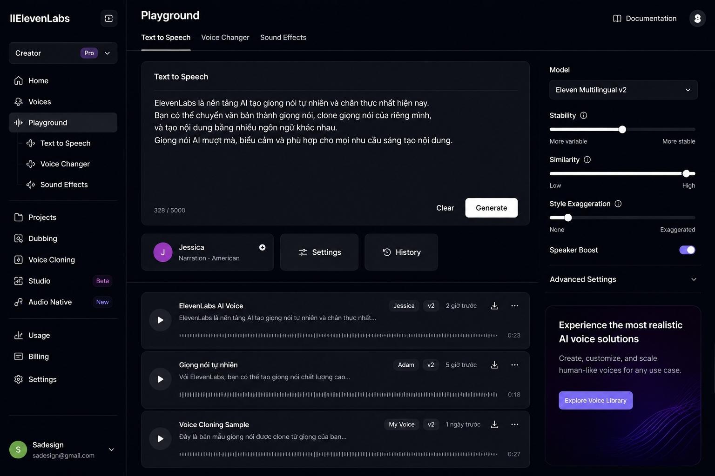
Task: Click the Generate button
Action: (491, 208)
